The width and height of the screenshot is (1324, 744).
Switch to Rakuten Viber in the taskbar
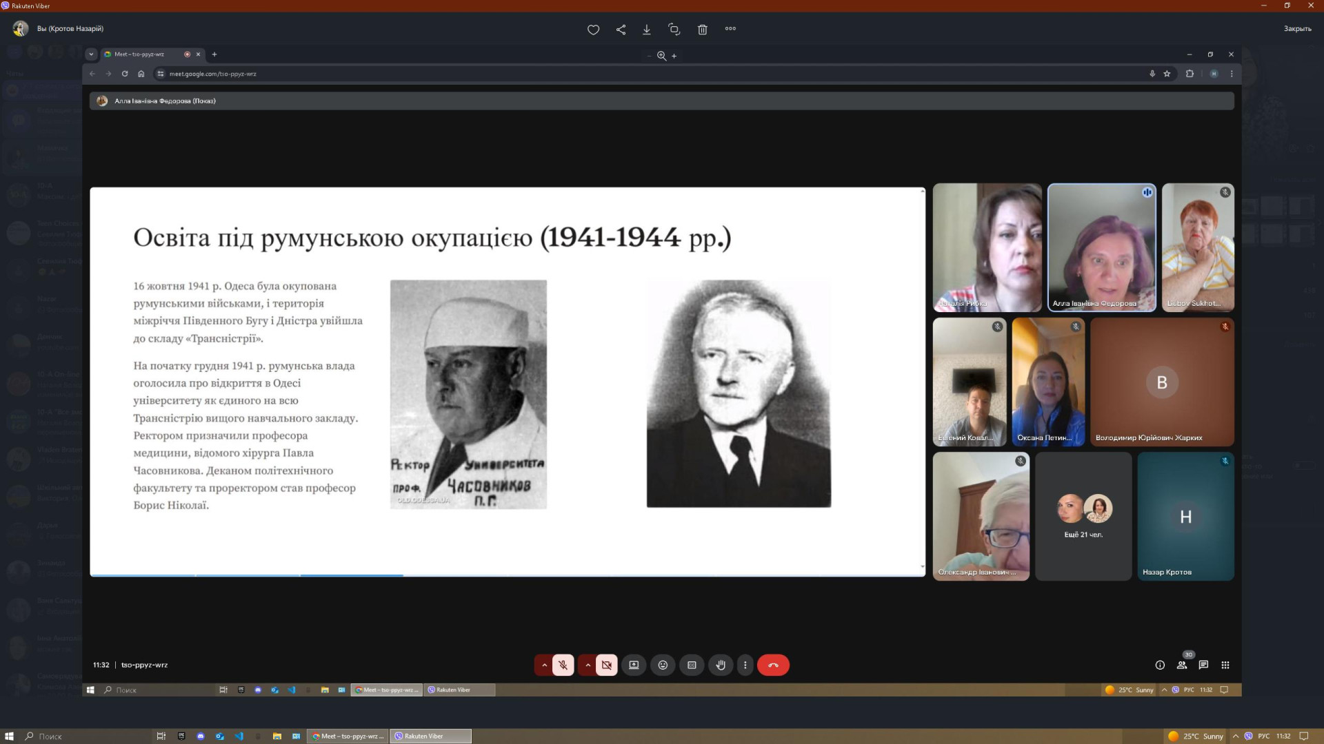coord(431,736)
